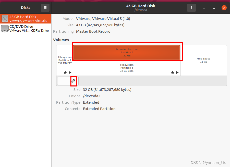
Task: Open the drive options menu in the titlebar
Action: (191, 8)
